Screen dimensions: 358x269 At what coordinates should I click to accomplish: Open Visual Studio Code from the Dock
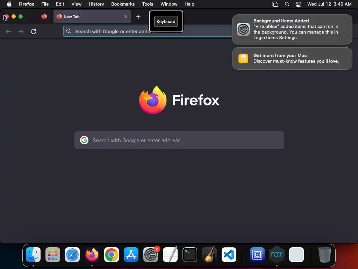click(229, 255)
